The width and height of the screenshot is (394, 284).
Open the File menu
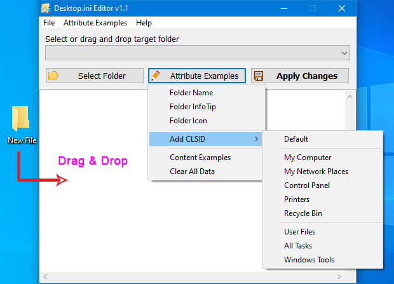click(x=49, y=23)
